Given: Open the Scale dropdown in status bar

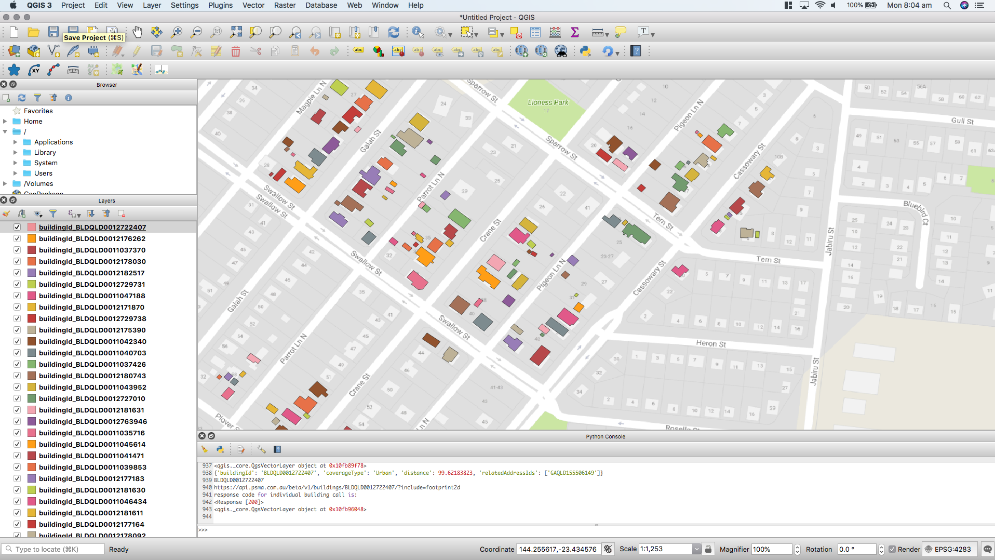Looking at the screenshot, I should (x=696, y=549).
